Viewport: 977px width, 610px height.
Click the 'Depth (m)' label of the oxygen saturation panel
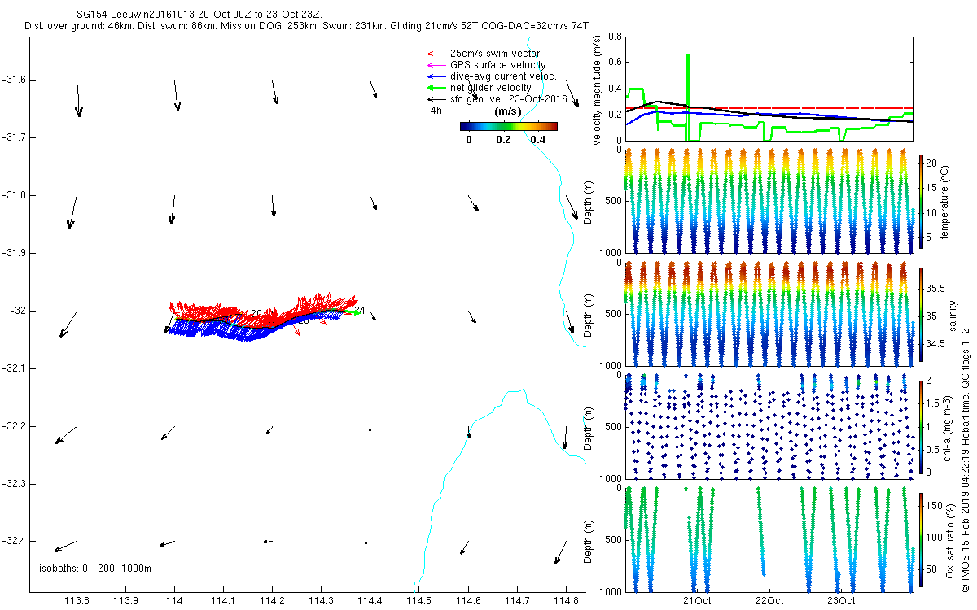[589, 541]
